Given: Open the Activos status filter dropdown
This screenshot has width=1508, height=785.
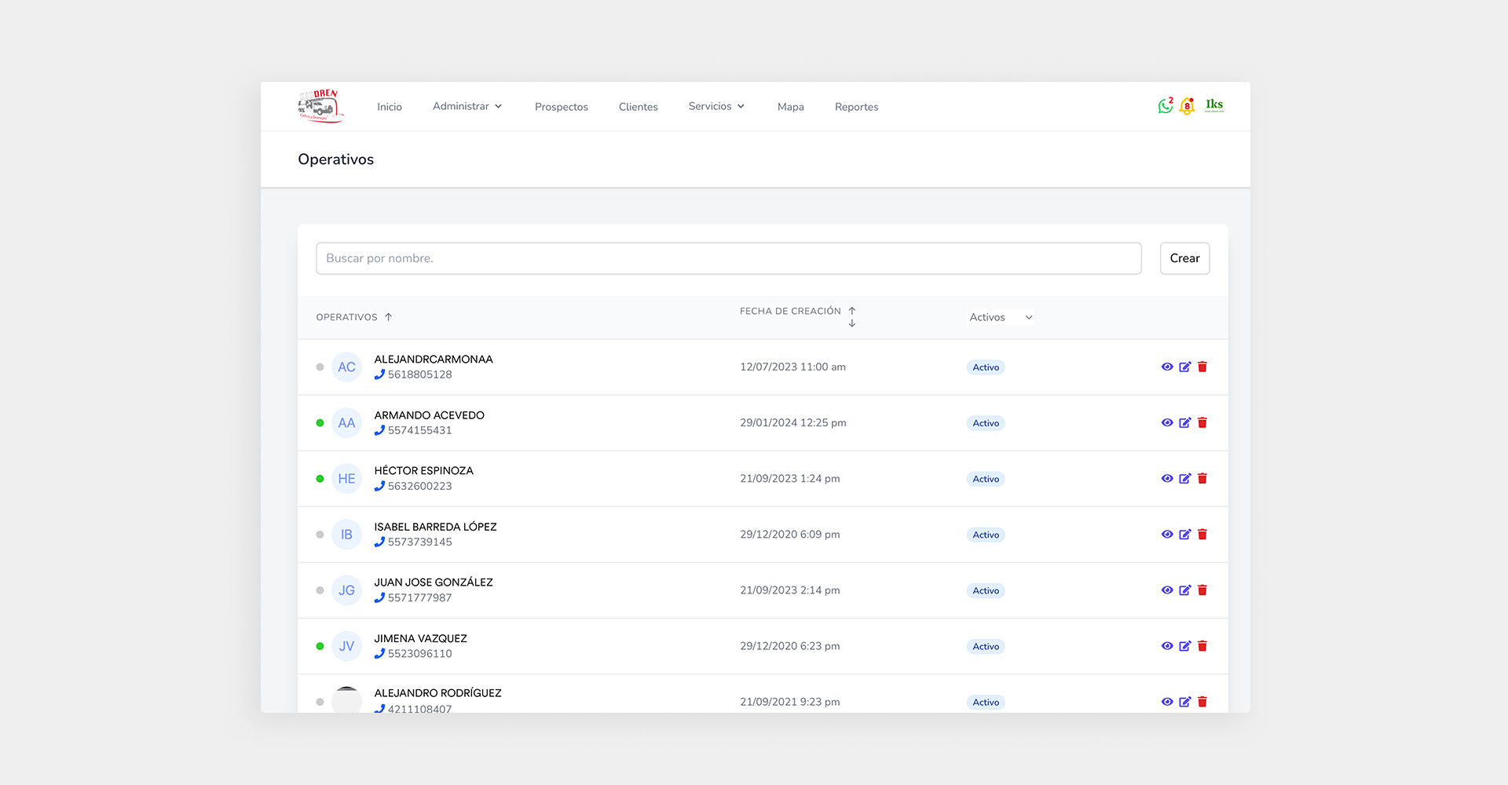Looking at the screenshot, I should click(1001, 317).
